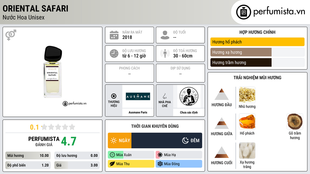Screen dimensions: 310x174
Task: Click the clock icon for longevity
Action: tap(114, 53)
